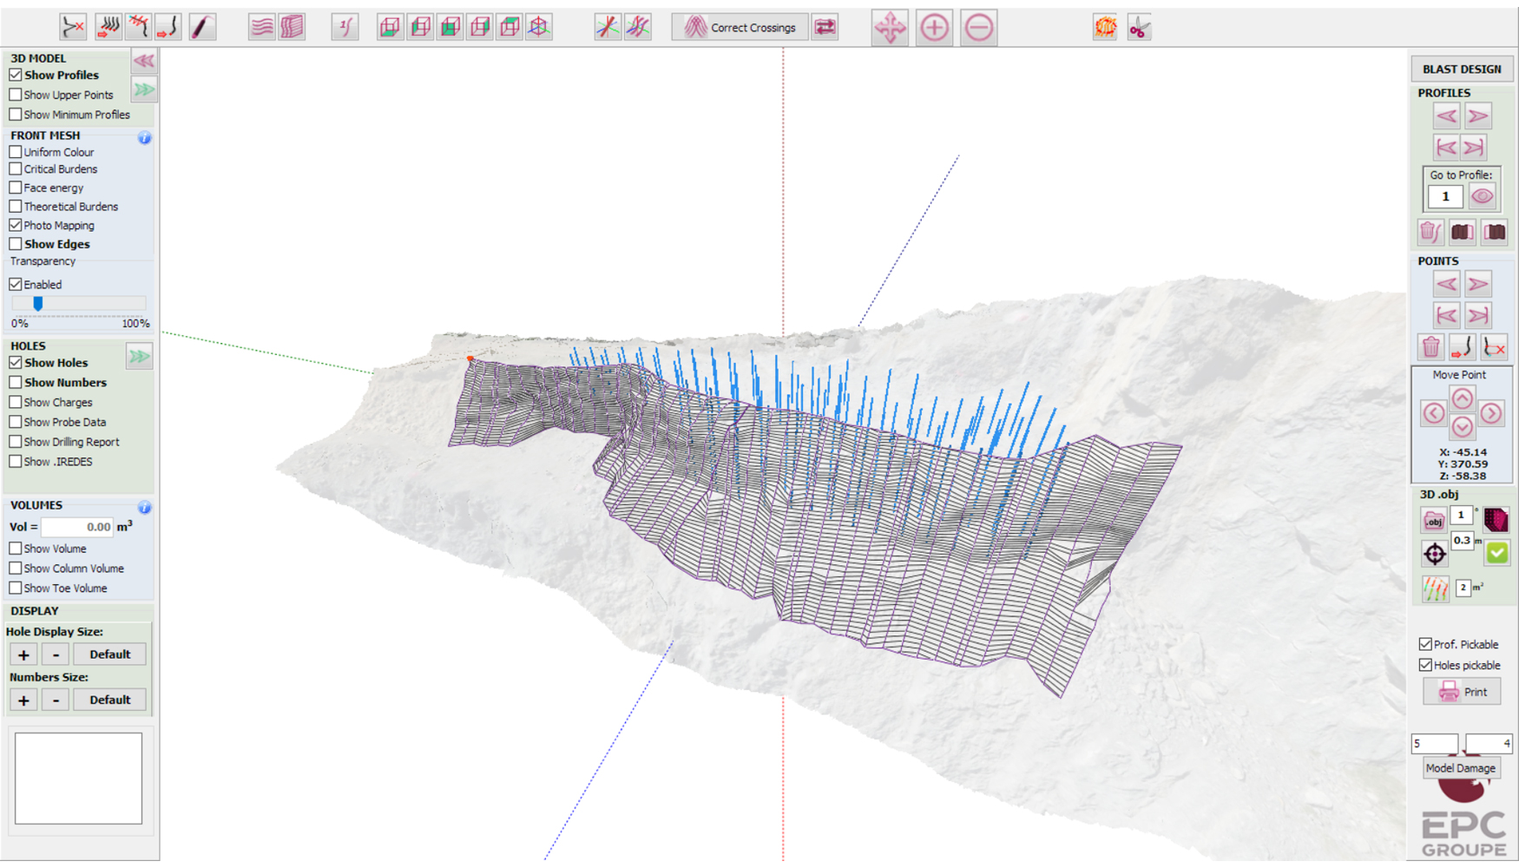
Task: Enable Show Charges checkbox
Action: [x=16, y=402]
